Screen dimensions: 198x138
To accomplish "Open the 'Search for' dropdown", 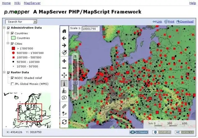I will pyautogui.click(x=21, y=22).
